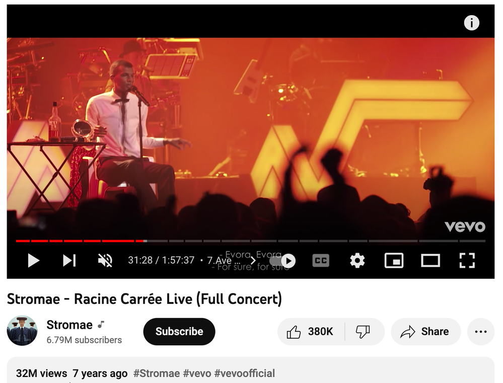Open the info card icon
Screen dimensions: 503x383
472,23
